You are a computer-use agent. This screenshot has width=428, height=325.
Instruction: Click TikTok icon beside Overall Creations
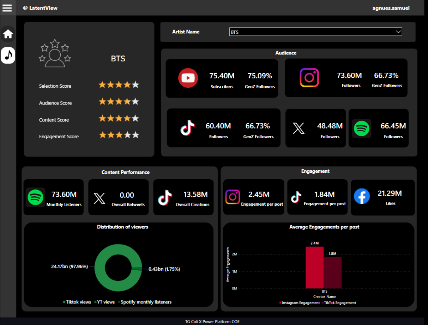[x=165, y=197]
